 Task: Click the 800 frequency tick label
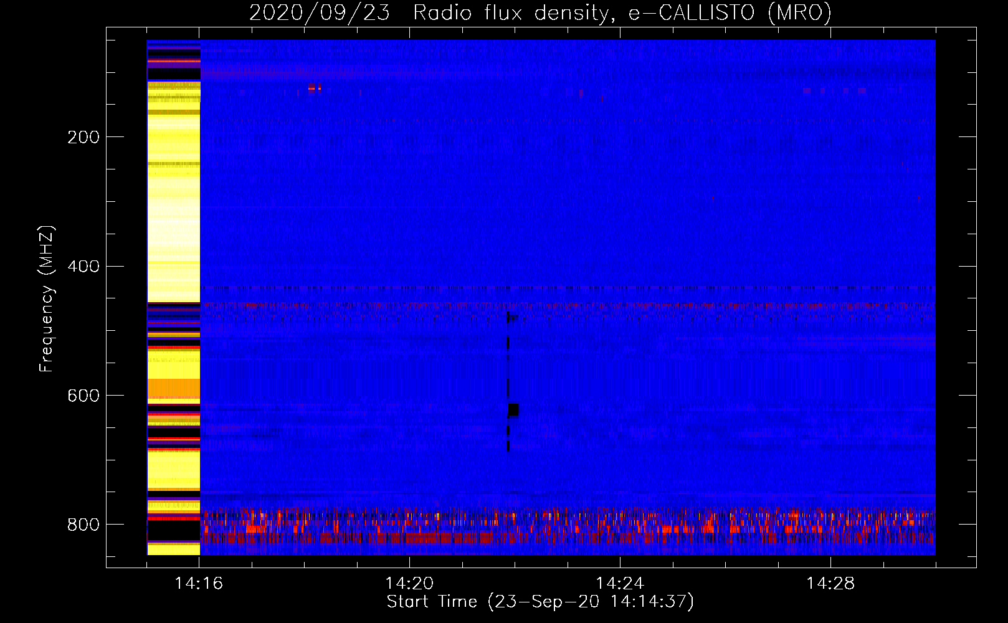83,525
